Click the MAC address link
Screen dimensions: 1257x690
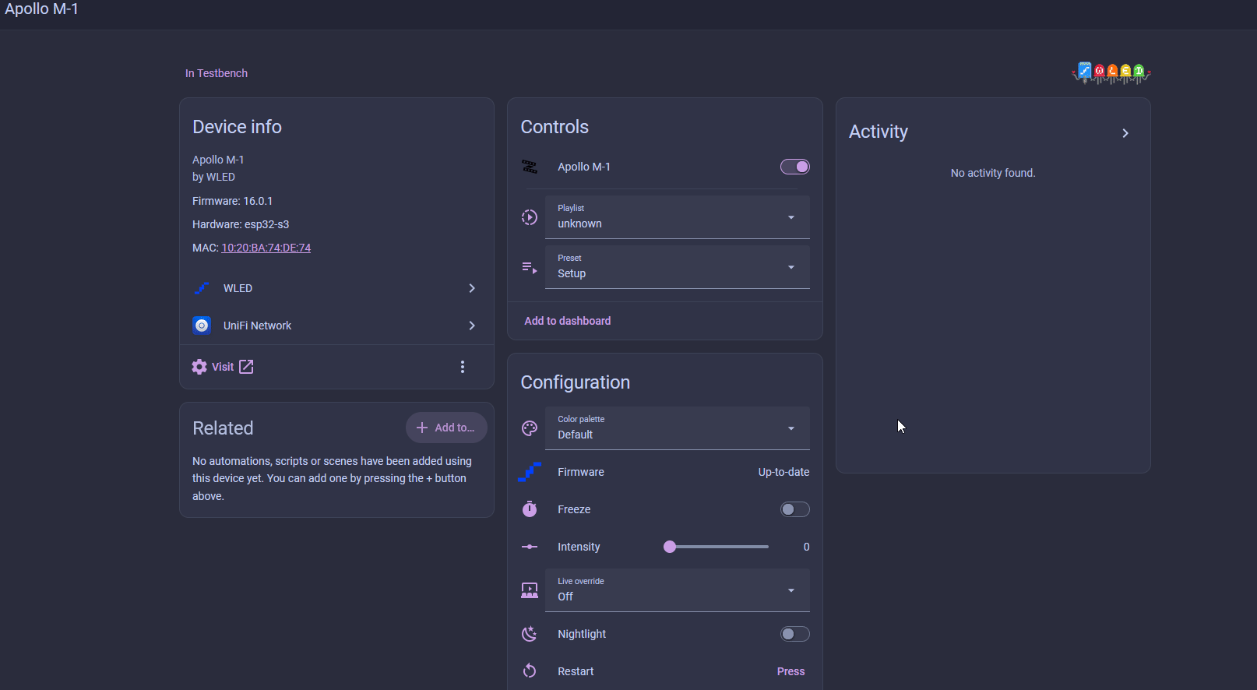click(266, 248)
